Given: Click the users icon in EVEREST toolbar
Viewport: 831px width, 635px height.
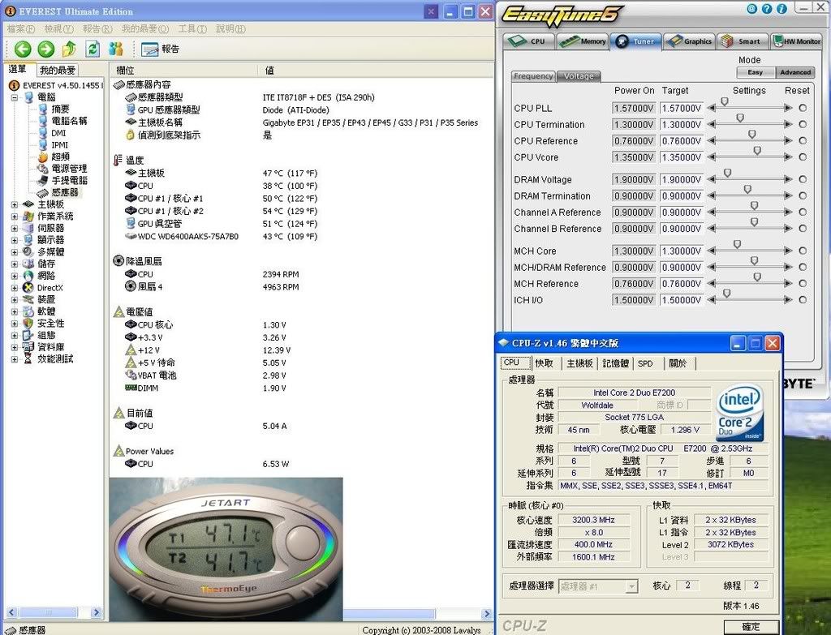Looking at the screenshot, I should point(115,49).
